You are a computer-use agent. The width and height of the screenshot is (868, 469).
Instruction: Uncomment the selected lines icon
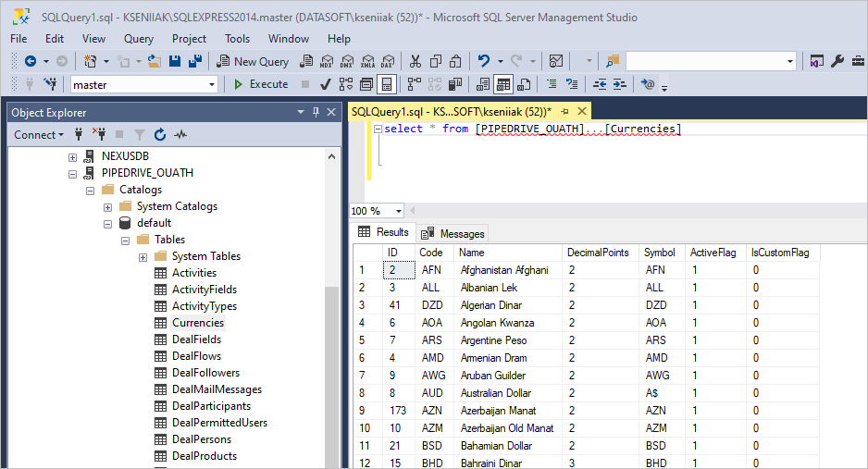click(x=572, y=84)
